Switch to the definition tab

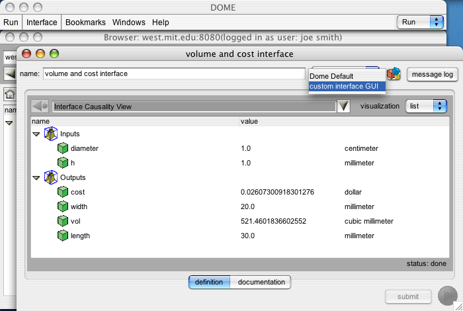tap(209, 282)
